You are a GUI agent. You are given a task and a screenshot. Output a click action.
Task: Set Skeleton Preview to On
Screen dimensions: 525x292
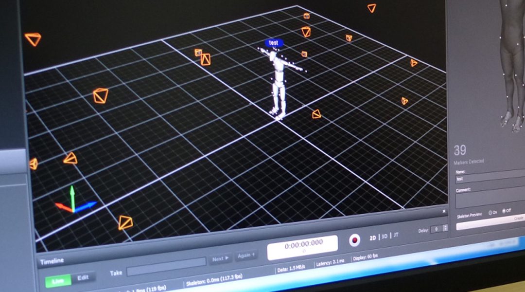490,212
